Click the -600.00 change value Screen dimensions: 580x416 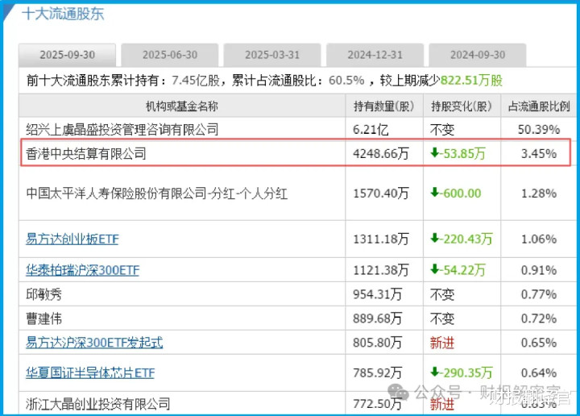pyautogui.click(x=456, y=193)
